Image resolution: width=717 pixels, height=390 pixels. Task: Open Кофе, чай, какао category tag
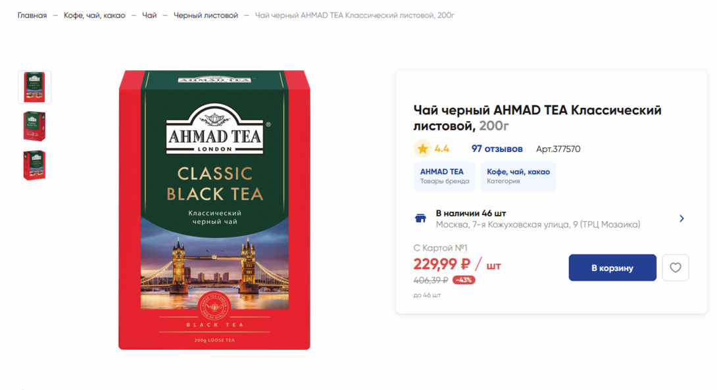pyautogui.click(x=518, y=176)
